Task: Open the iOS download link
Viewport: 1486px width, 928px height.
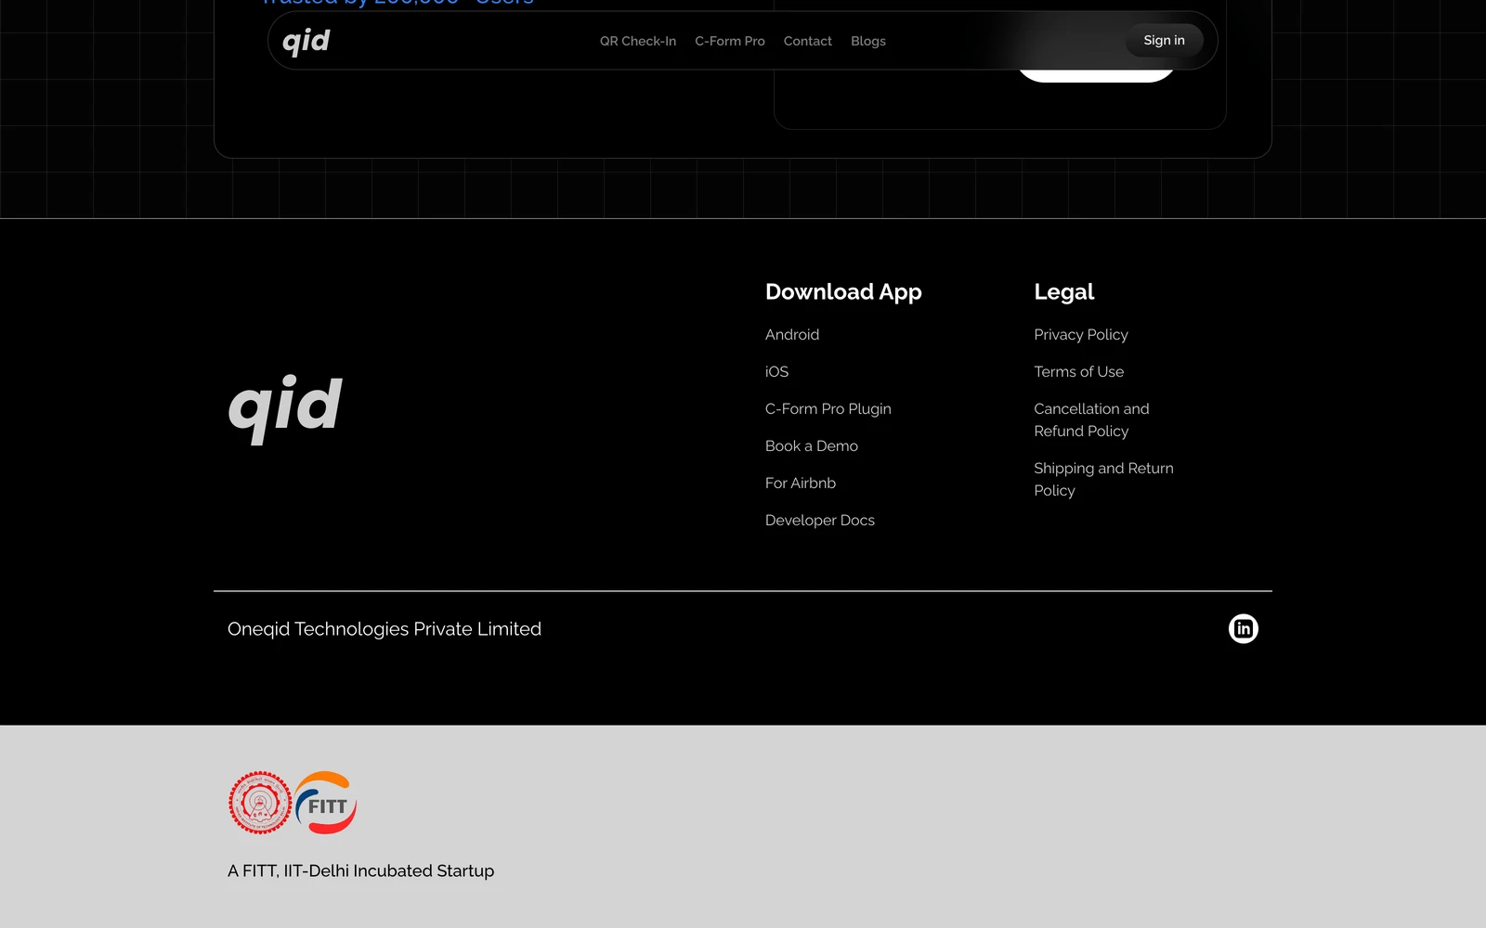Action: [x=776, y=371]
